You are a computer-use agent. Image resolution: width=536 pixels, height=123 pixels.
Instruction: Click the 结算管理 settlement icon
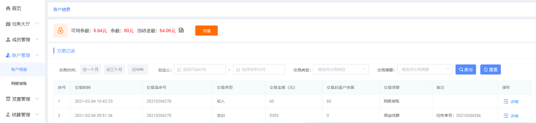[x=8, y=115]
